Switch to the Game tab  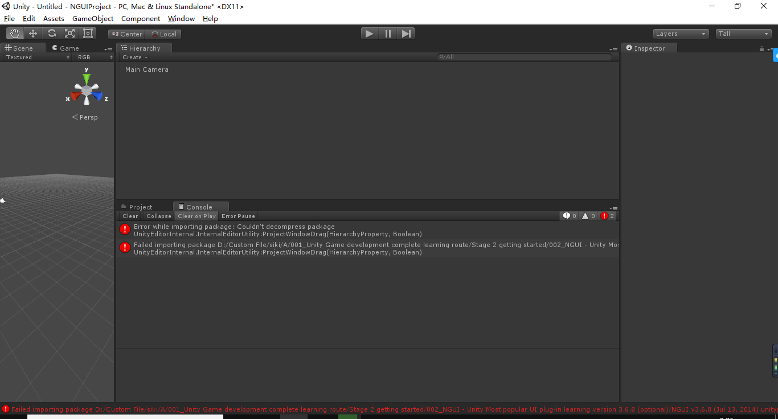pos(65,48)
